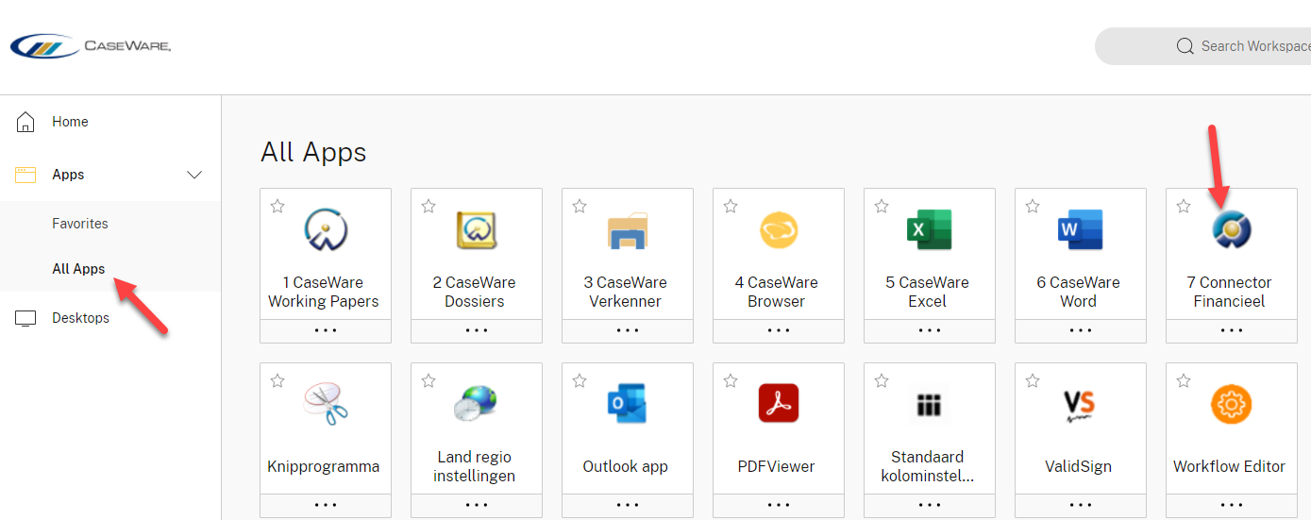The width and height of the screenshot is (1311, 520).
Task: Open the Knipprogramma scissors icon
Action: (x=326, y=404)
